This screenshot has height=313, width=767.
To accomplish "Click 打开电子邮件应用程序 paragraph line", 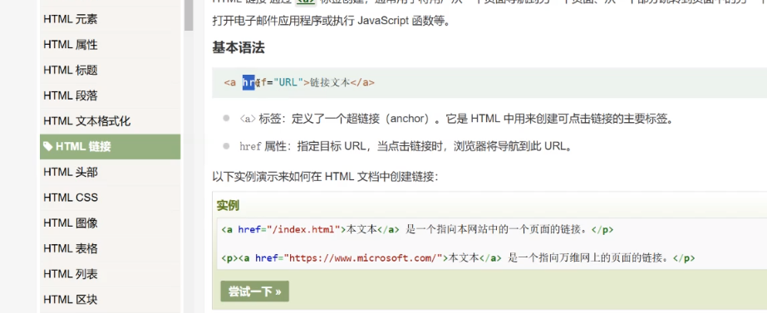I will tap(331, 22).
